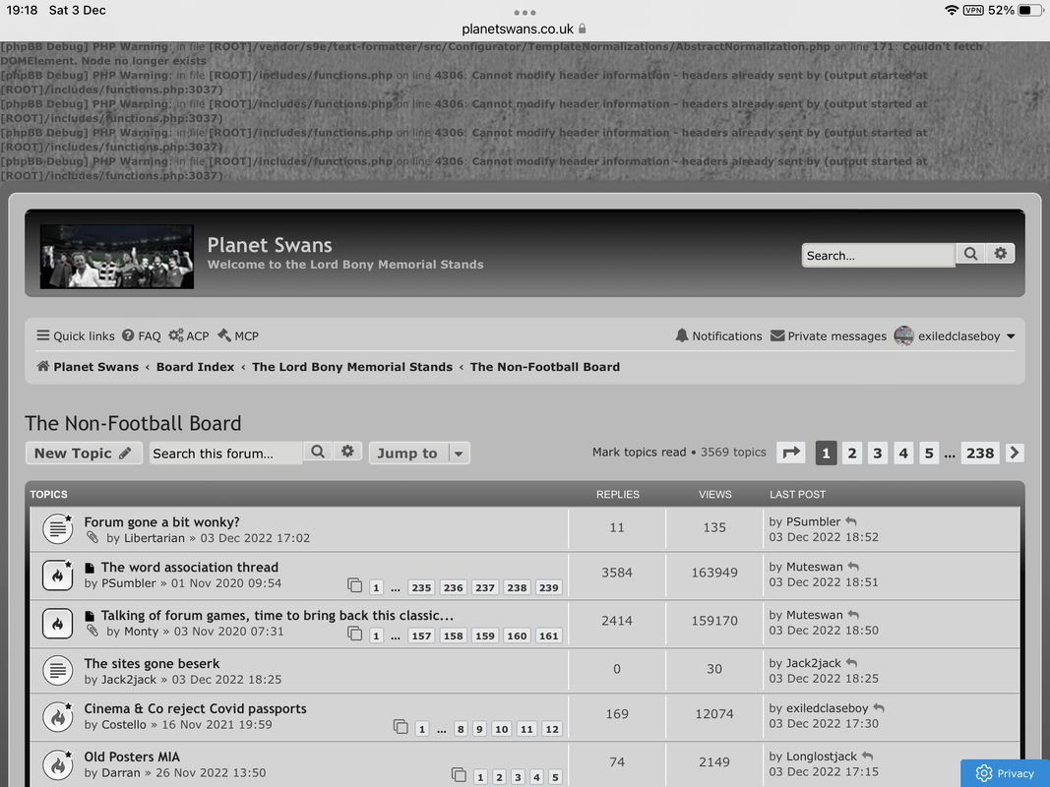Click the topic icon for Cinema & Co thread
Viewport: 1050px width, 787px height.
tap(58, 717)
